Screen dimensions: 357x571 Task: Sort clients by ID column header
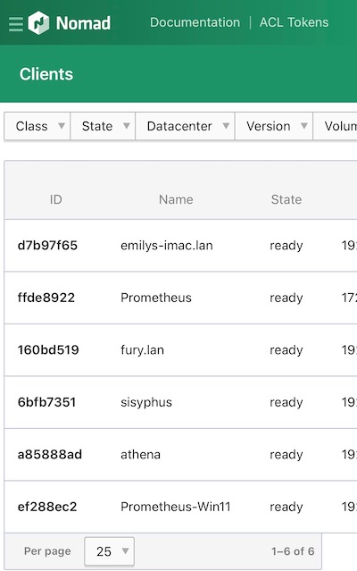tap(56, 199)
